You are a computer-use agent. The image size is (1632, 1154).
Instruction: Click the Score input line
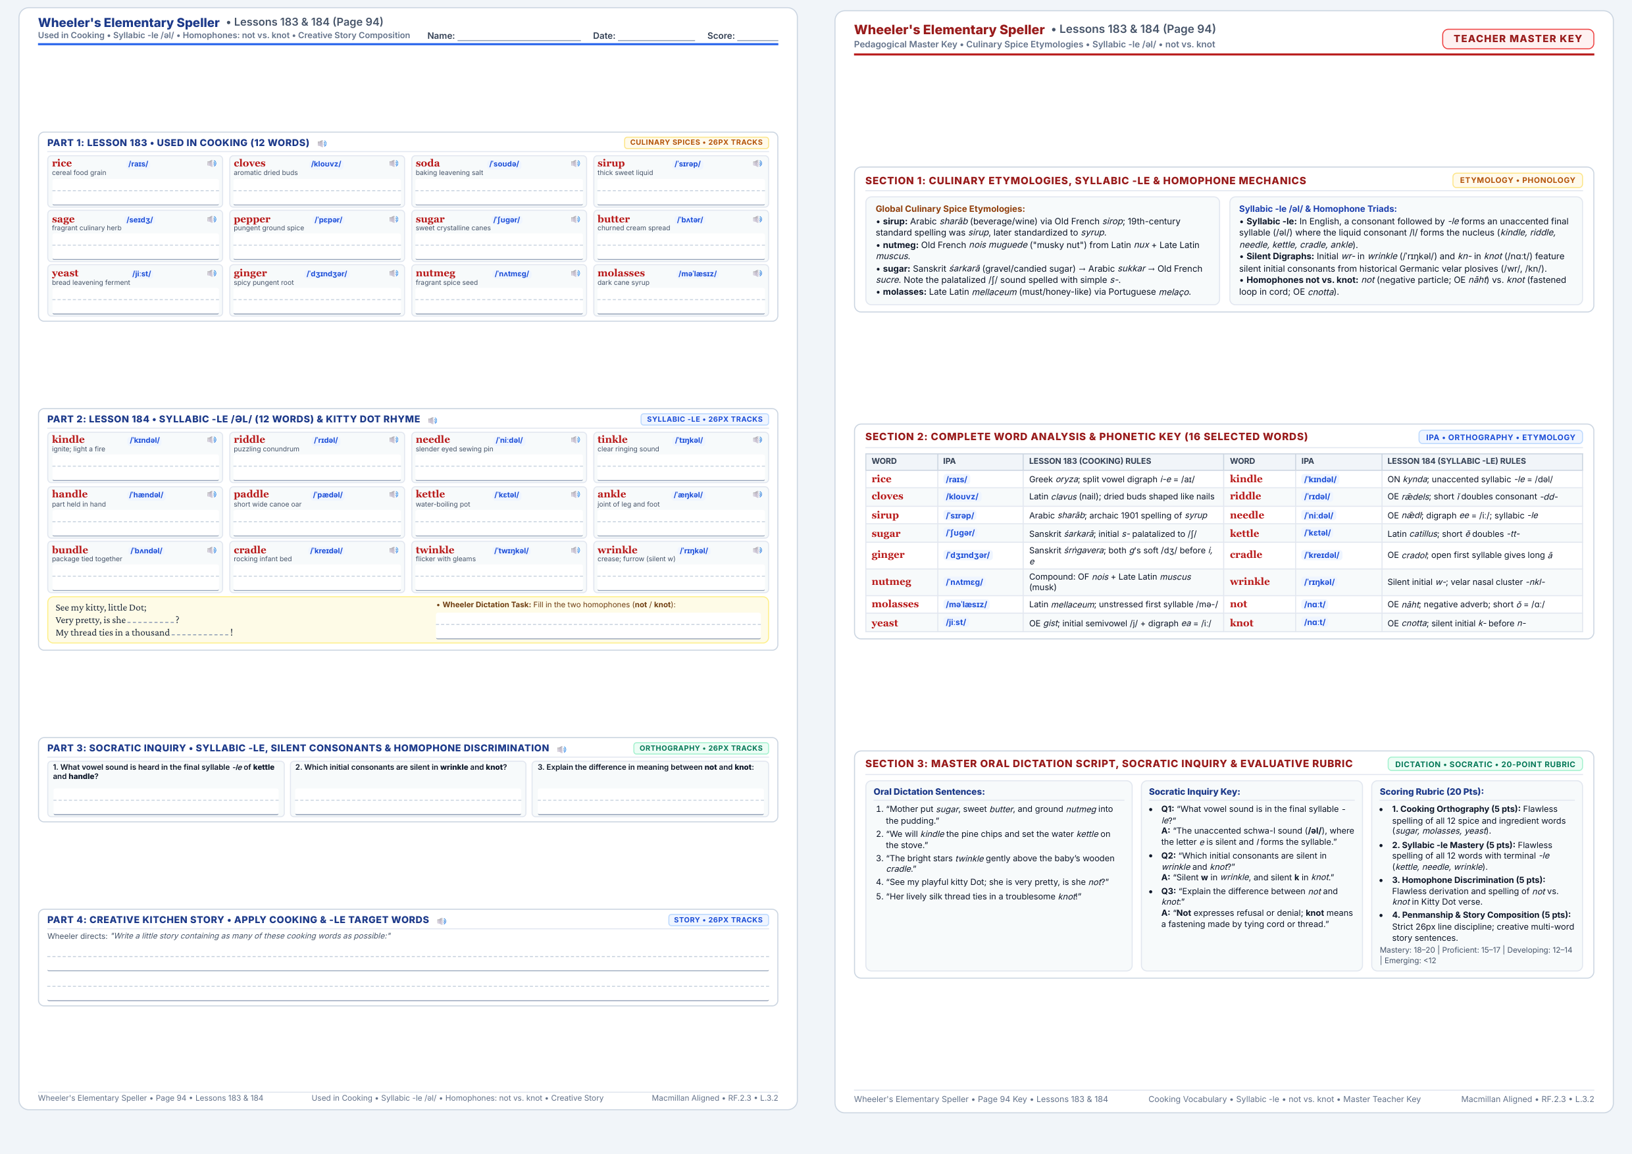[757, 36]
